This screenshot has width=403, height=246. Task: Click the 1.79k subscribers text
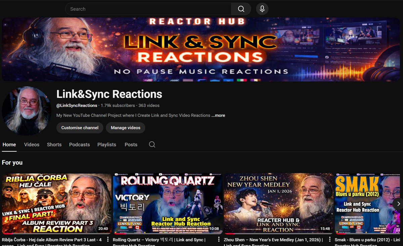[x=118, y=105]
